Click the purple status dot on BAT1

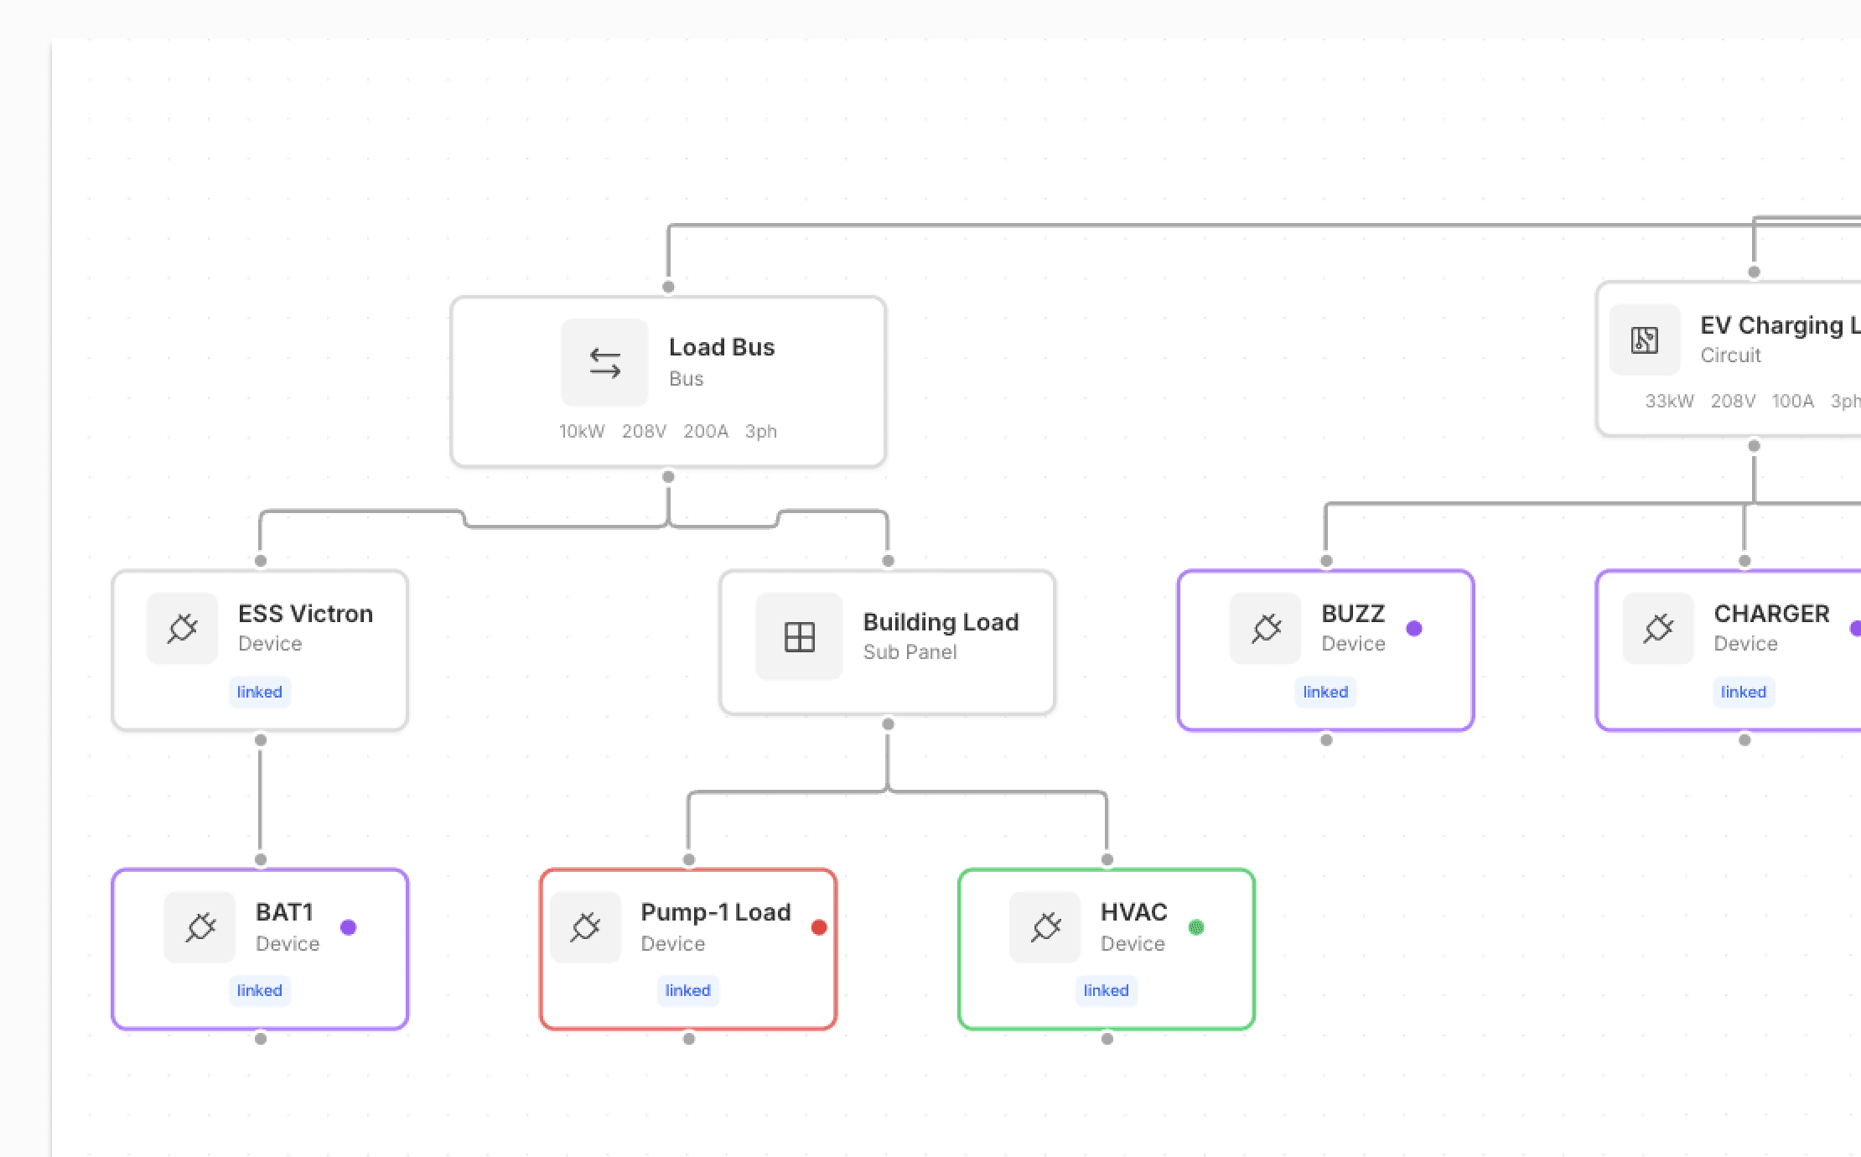349,927
